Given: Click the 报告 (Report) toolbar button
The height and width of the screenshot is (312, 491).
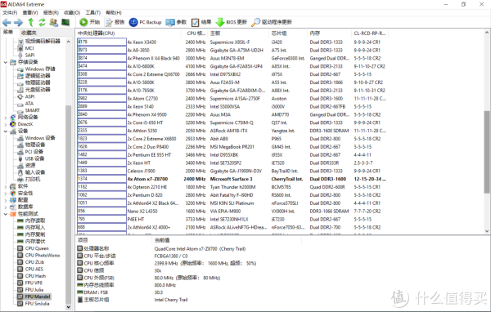Looking at the screenshot, I should pos(115,22).
